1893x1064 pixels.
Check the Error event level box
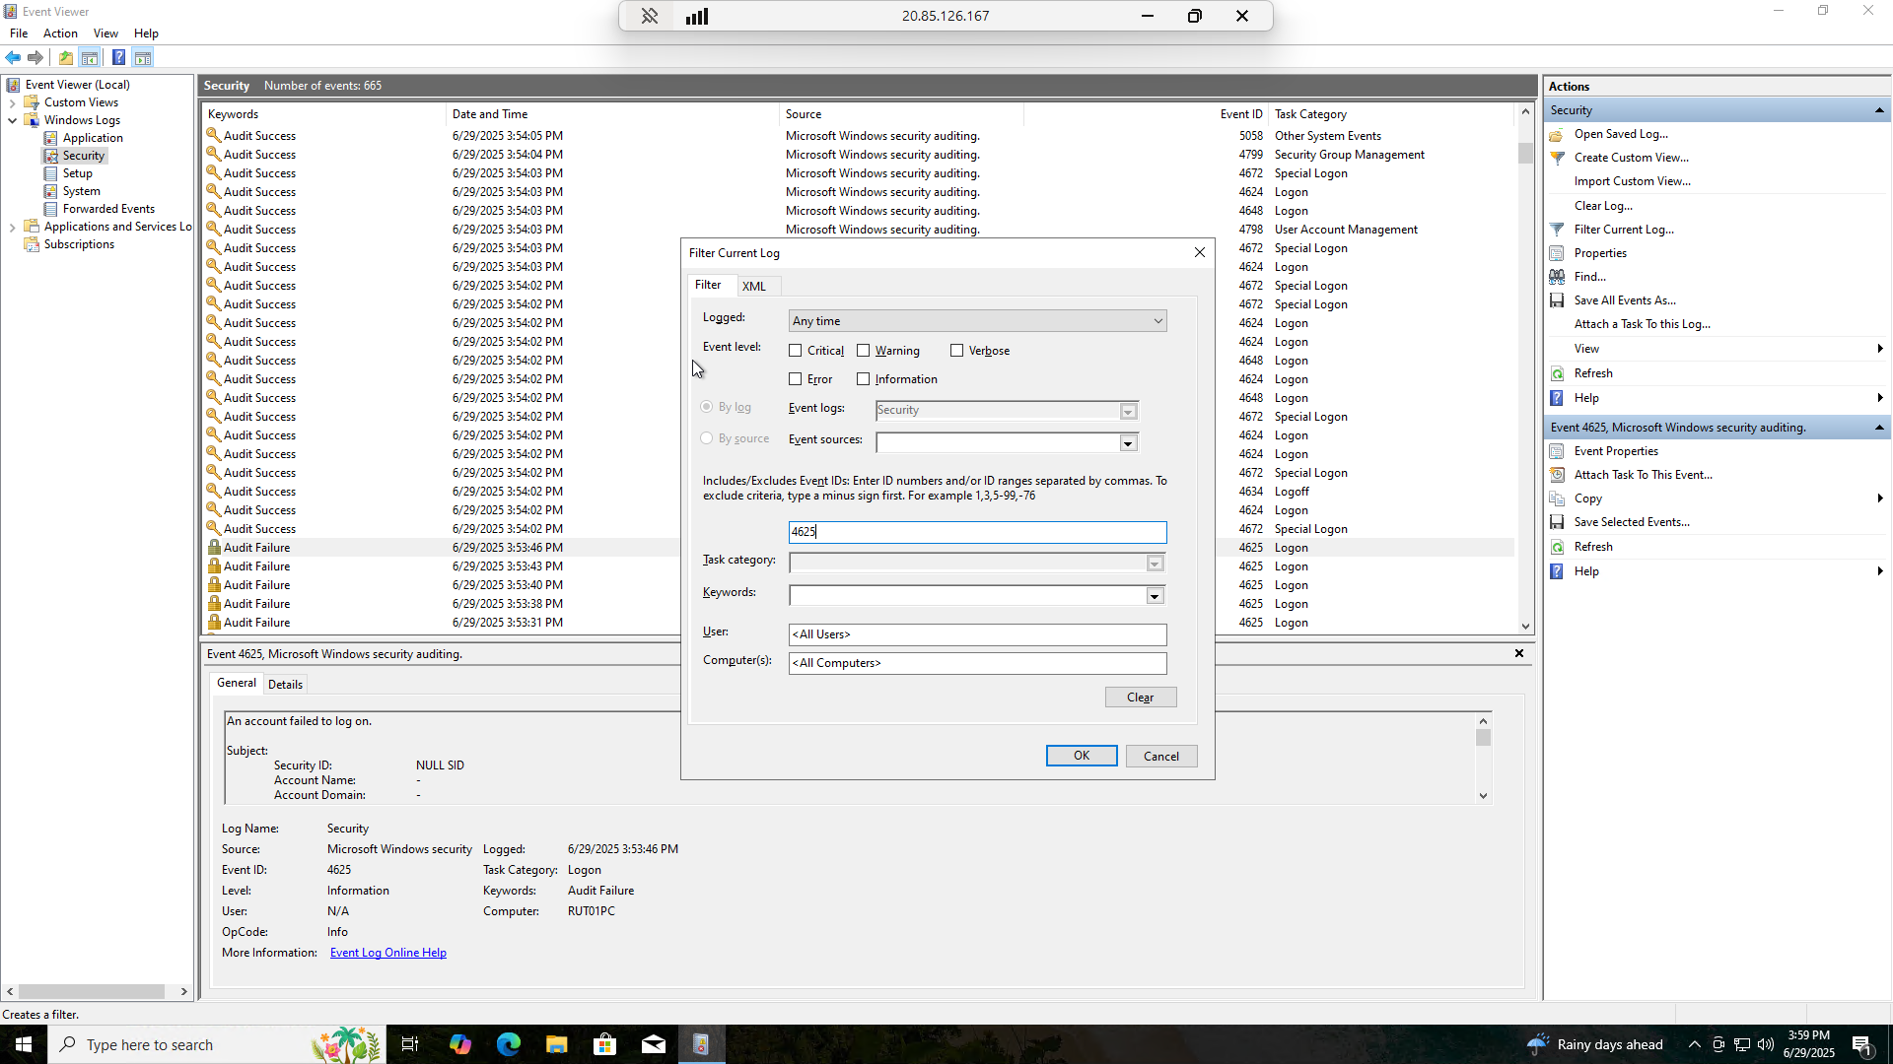tap(796, 379)
